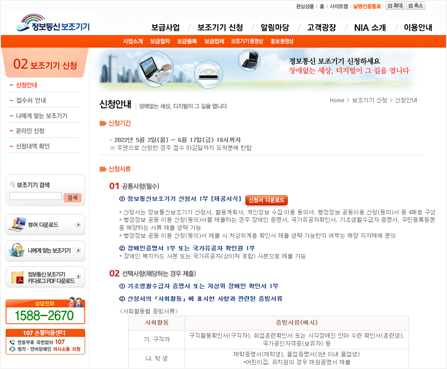The height and width of the screenshot is (369, 447).
Task: Click the arrow icon on 나에게 맞는 보조기기 banner
Action: click(x=78, y=250)
